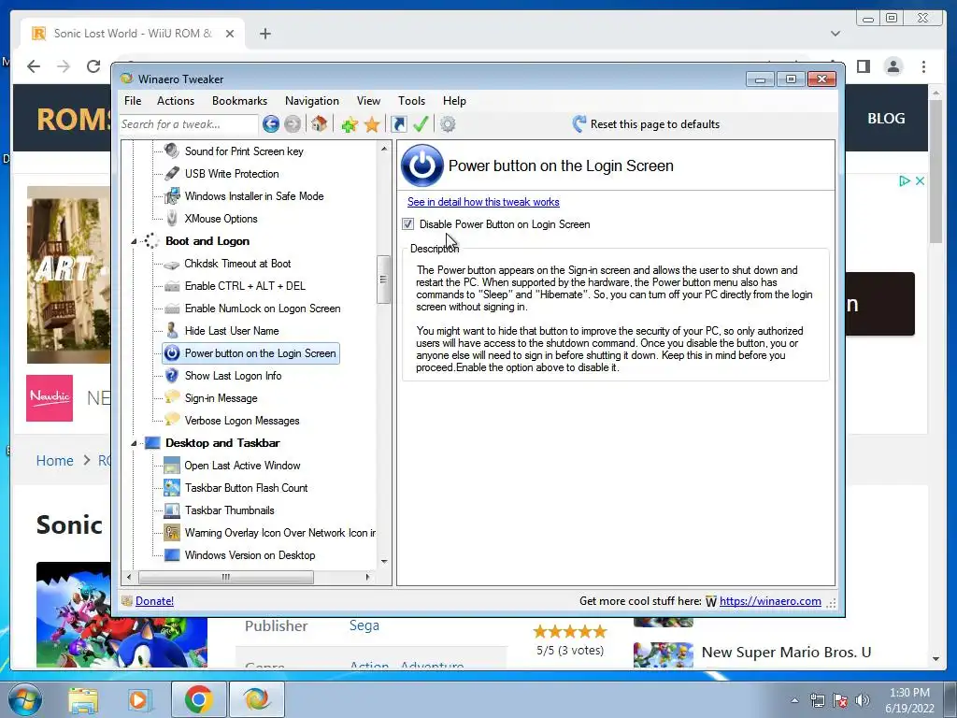
Task: Click the orange star Bookmarks icon
Action: click(x=372, y=124)
